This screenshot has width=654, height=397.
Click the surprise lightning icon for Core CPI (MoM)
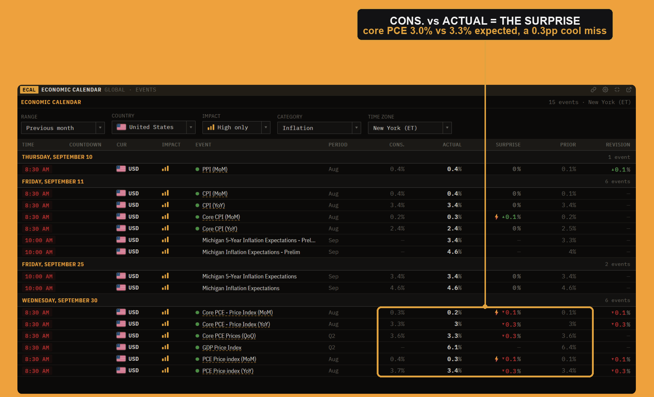pos(496,217)
